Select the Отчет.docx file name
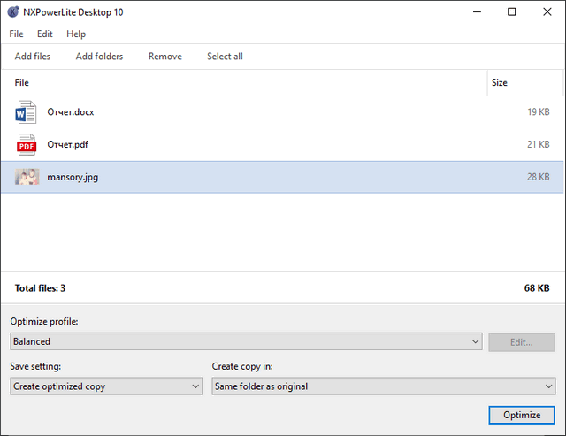566x436 pixels. coord(71,112)
